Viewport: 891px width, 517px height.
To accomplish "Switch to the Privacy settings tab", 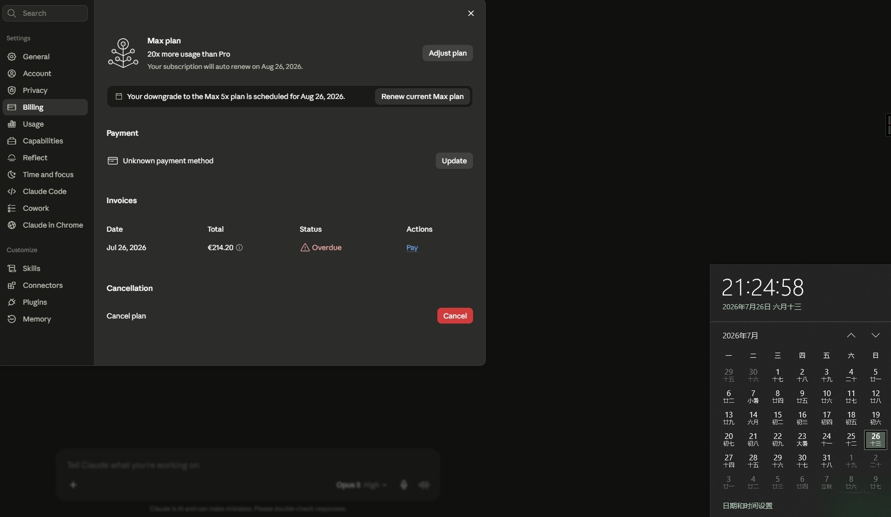I will 45,90.
